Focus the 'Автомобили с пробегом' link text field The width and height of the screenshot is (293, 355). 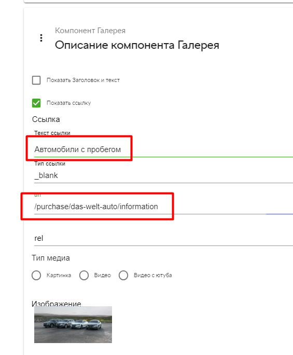(x=163, y=149)
